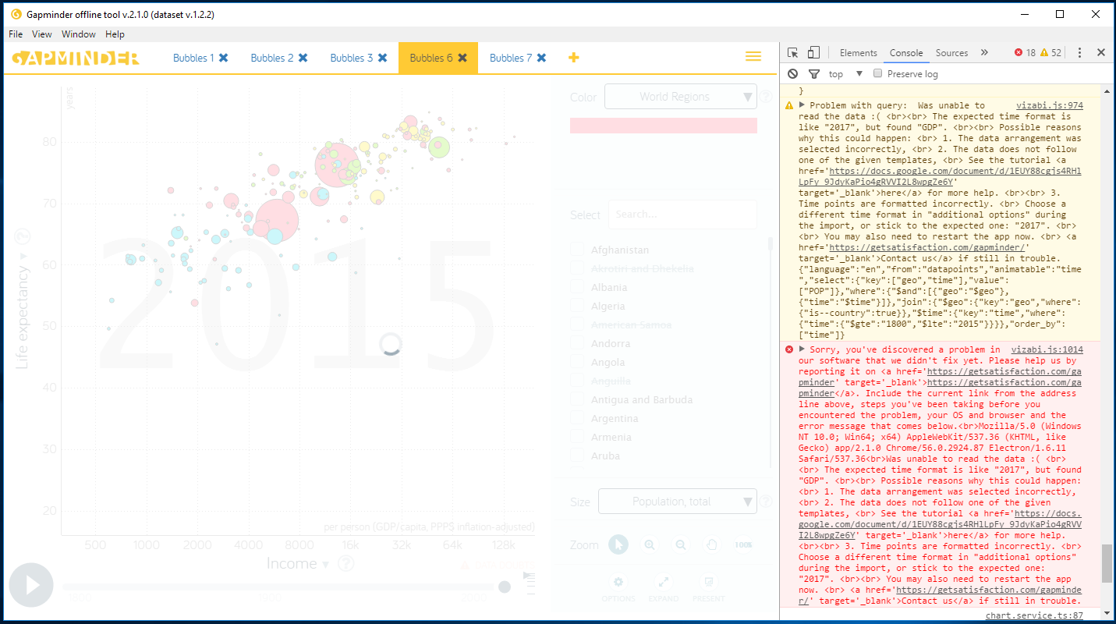Toggle the Argentina checkbox
The width and height of the screenshot is (1116, 624).
pos(578,419)
